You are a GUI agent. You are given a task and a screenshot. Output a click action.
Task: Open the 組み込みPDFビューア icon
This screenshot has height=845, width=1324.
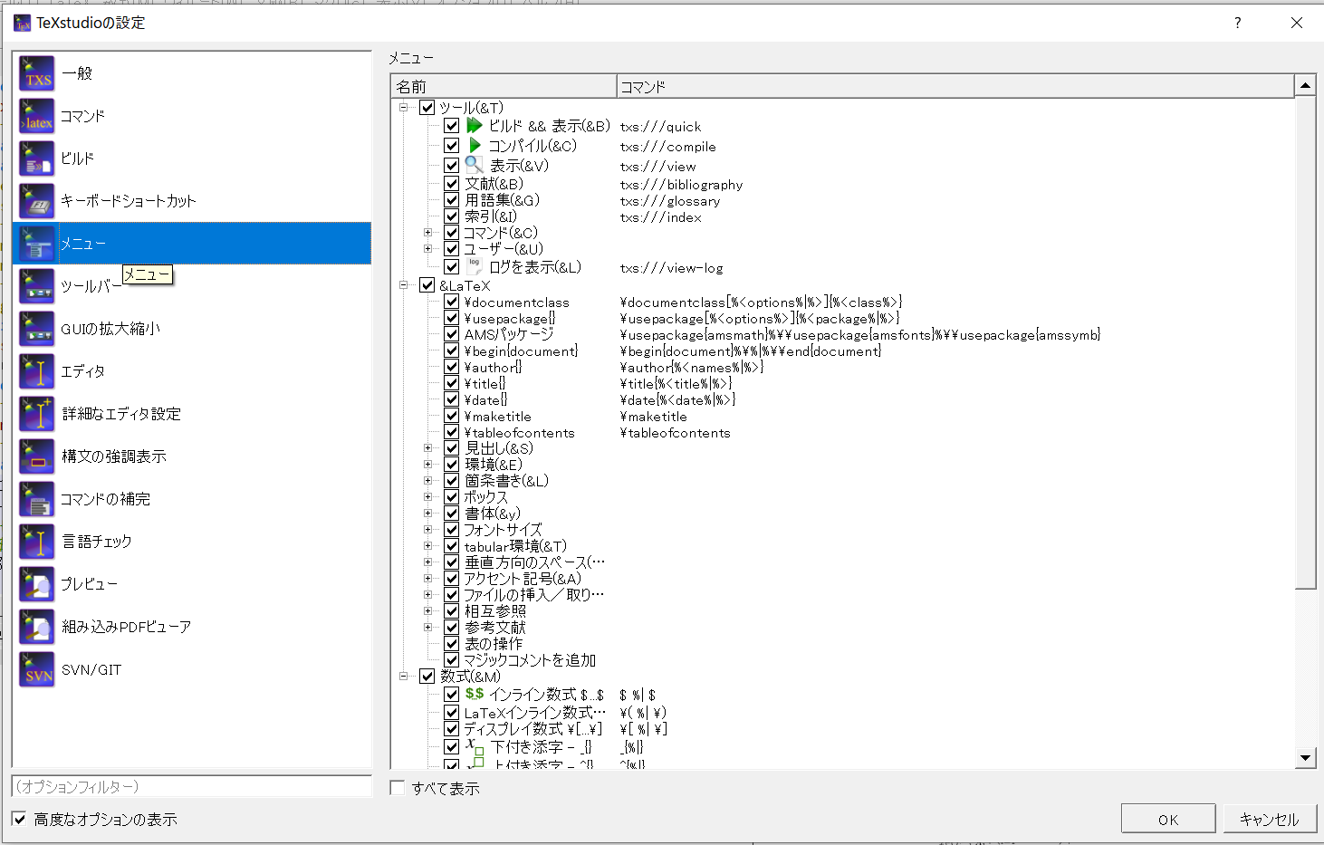pos(37,627)
